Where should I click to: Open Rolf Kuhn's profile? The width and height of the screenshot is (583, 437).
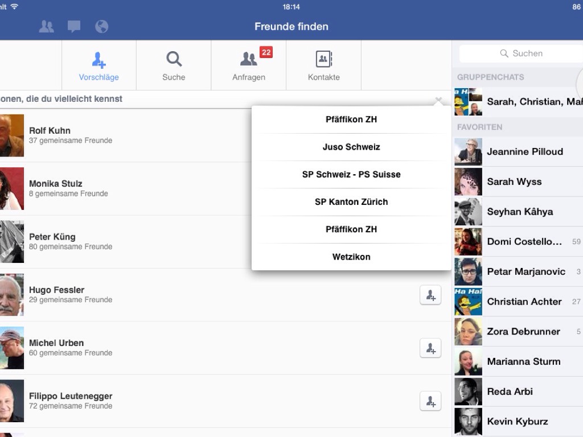(50, 131)
